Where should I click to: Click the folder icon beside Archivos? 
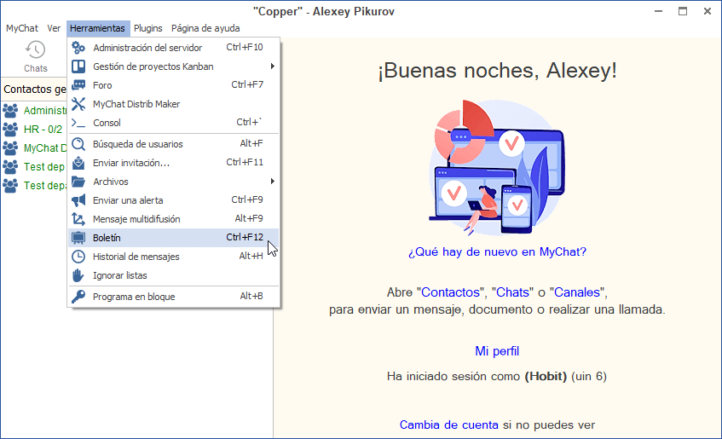(x=78, y=182)
